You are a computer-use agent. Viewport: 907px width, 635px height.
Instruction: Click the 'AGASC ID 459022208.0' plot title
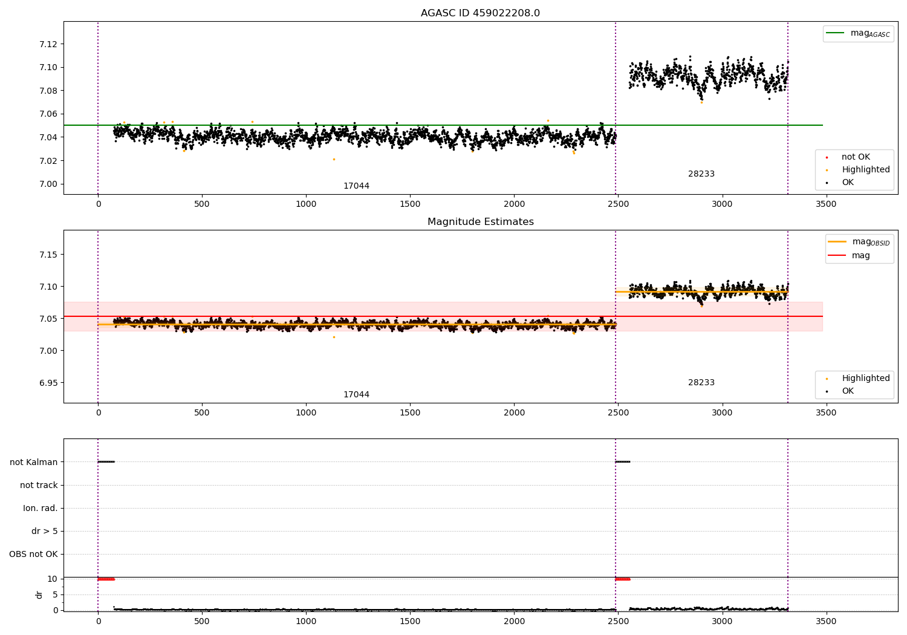tap(480, 13)
